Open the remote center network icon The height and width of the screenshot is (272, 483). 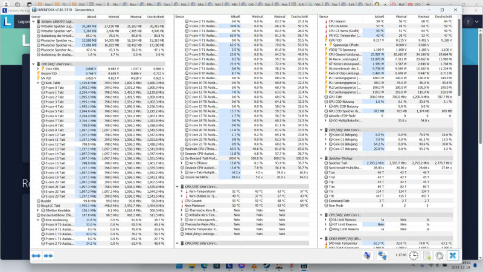pyautogui.click(x=367, y=255)
